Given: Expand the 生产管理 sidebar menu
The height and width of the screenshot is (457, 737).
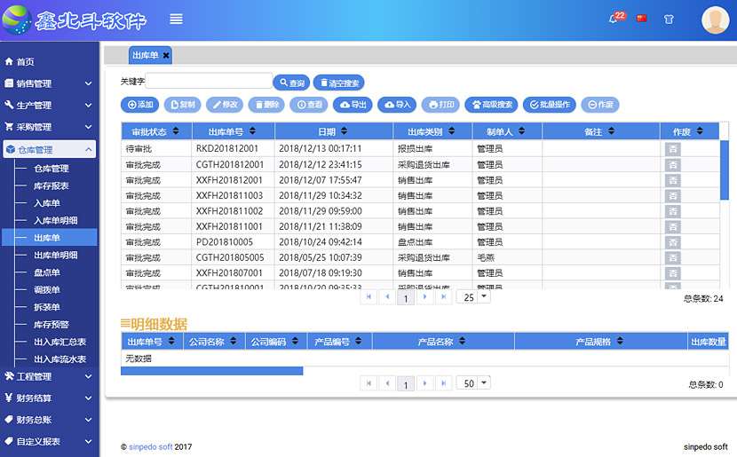Looking at the screenshot, I should point(49,106).
